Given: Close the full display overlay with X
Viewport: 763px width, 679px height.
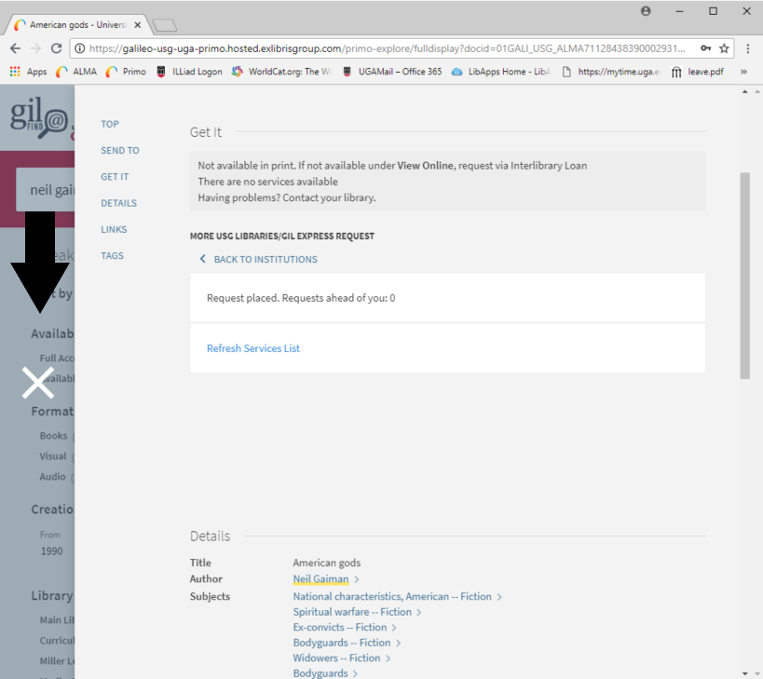Looking at the screenshot, I should (38, 382).
